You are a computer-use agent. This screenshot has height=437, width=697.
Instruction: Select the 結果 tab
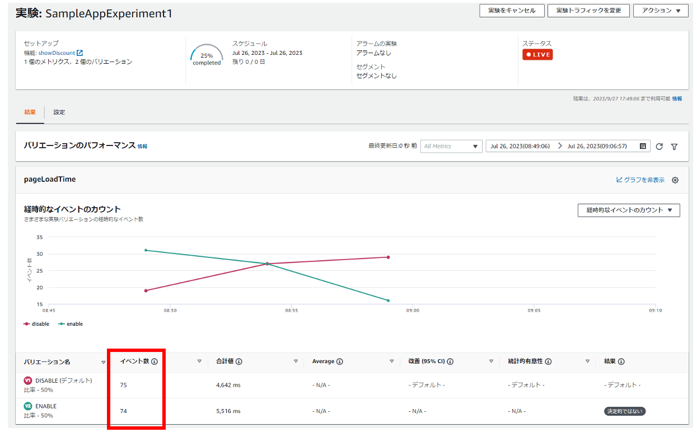pos(30,112)
